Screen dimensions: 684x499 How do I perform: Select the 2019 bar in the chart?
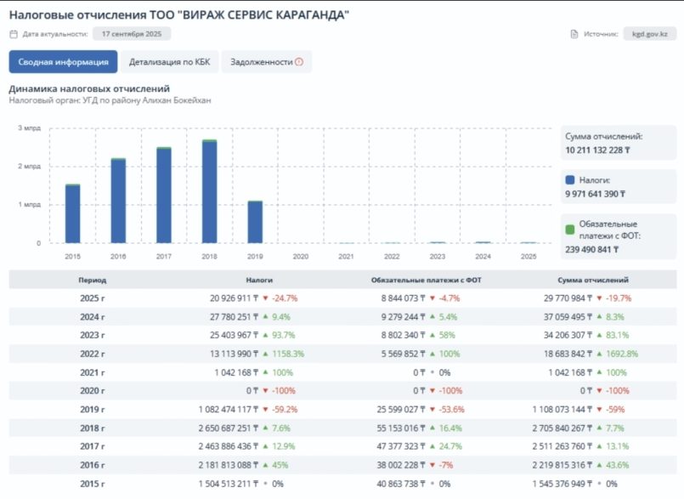pyautogui.click(x=255, y=222)
